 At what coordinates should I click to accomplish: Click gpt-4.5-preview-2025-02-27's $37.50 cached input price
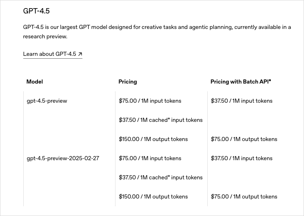160,178
